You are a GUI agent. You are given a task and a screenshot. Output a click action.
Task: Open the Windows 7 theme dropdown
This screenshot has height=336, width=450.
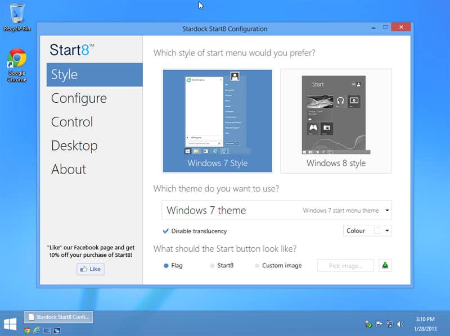277,211
